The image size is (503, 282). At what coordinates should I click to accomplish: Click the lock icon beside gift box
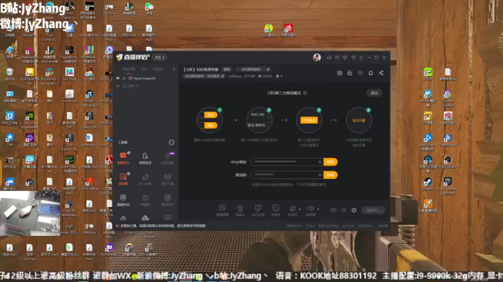(x=350, y=73)
